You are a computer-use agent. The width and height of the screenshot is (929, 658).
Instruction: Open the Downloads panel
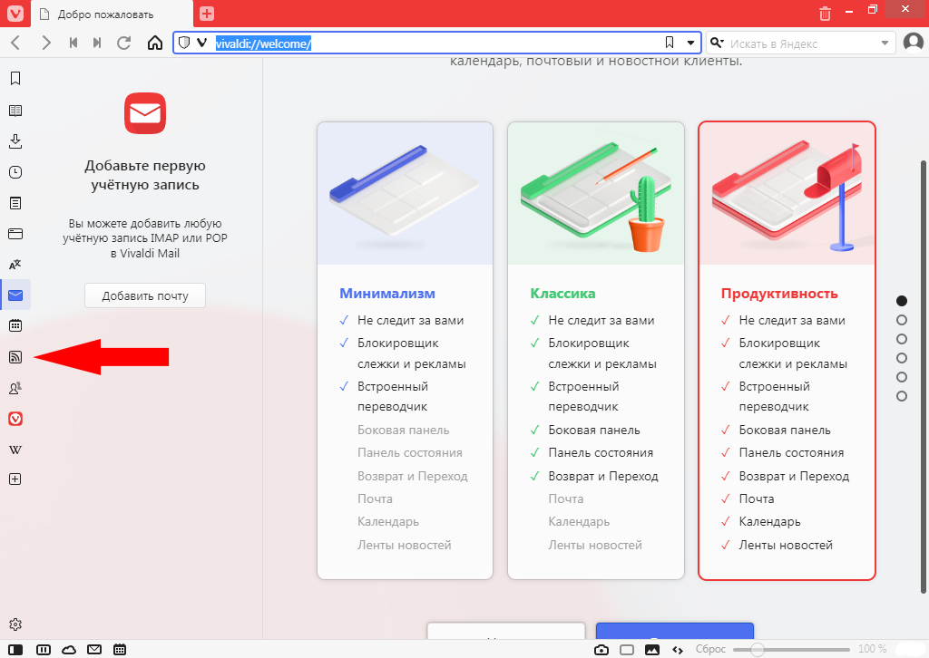(15, 141)
